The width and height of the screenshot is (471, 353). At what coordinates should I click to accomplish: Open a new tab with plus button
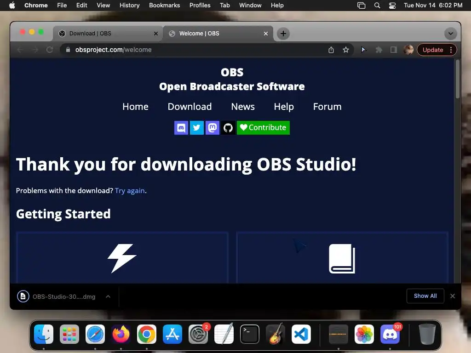tap(283, 33)
